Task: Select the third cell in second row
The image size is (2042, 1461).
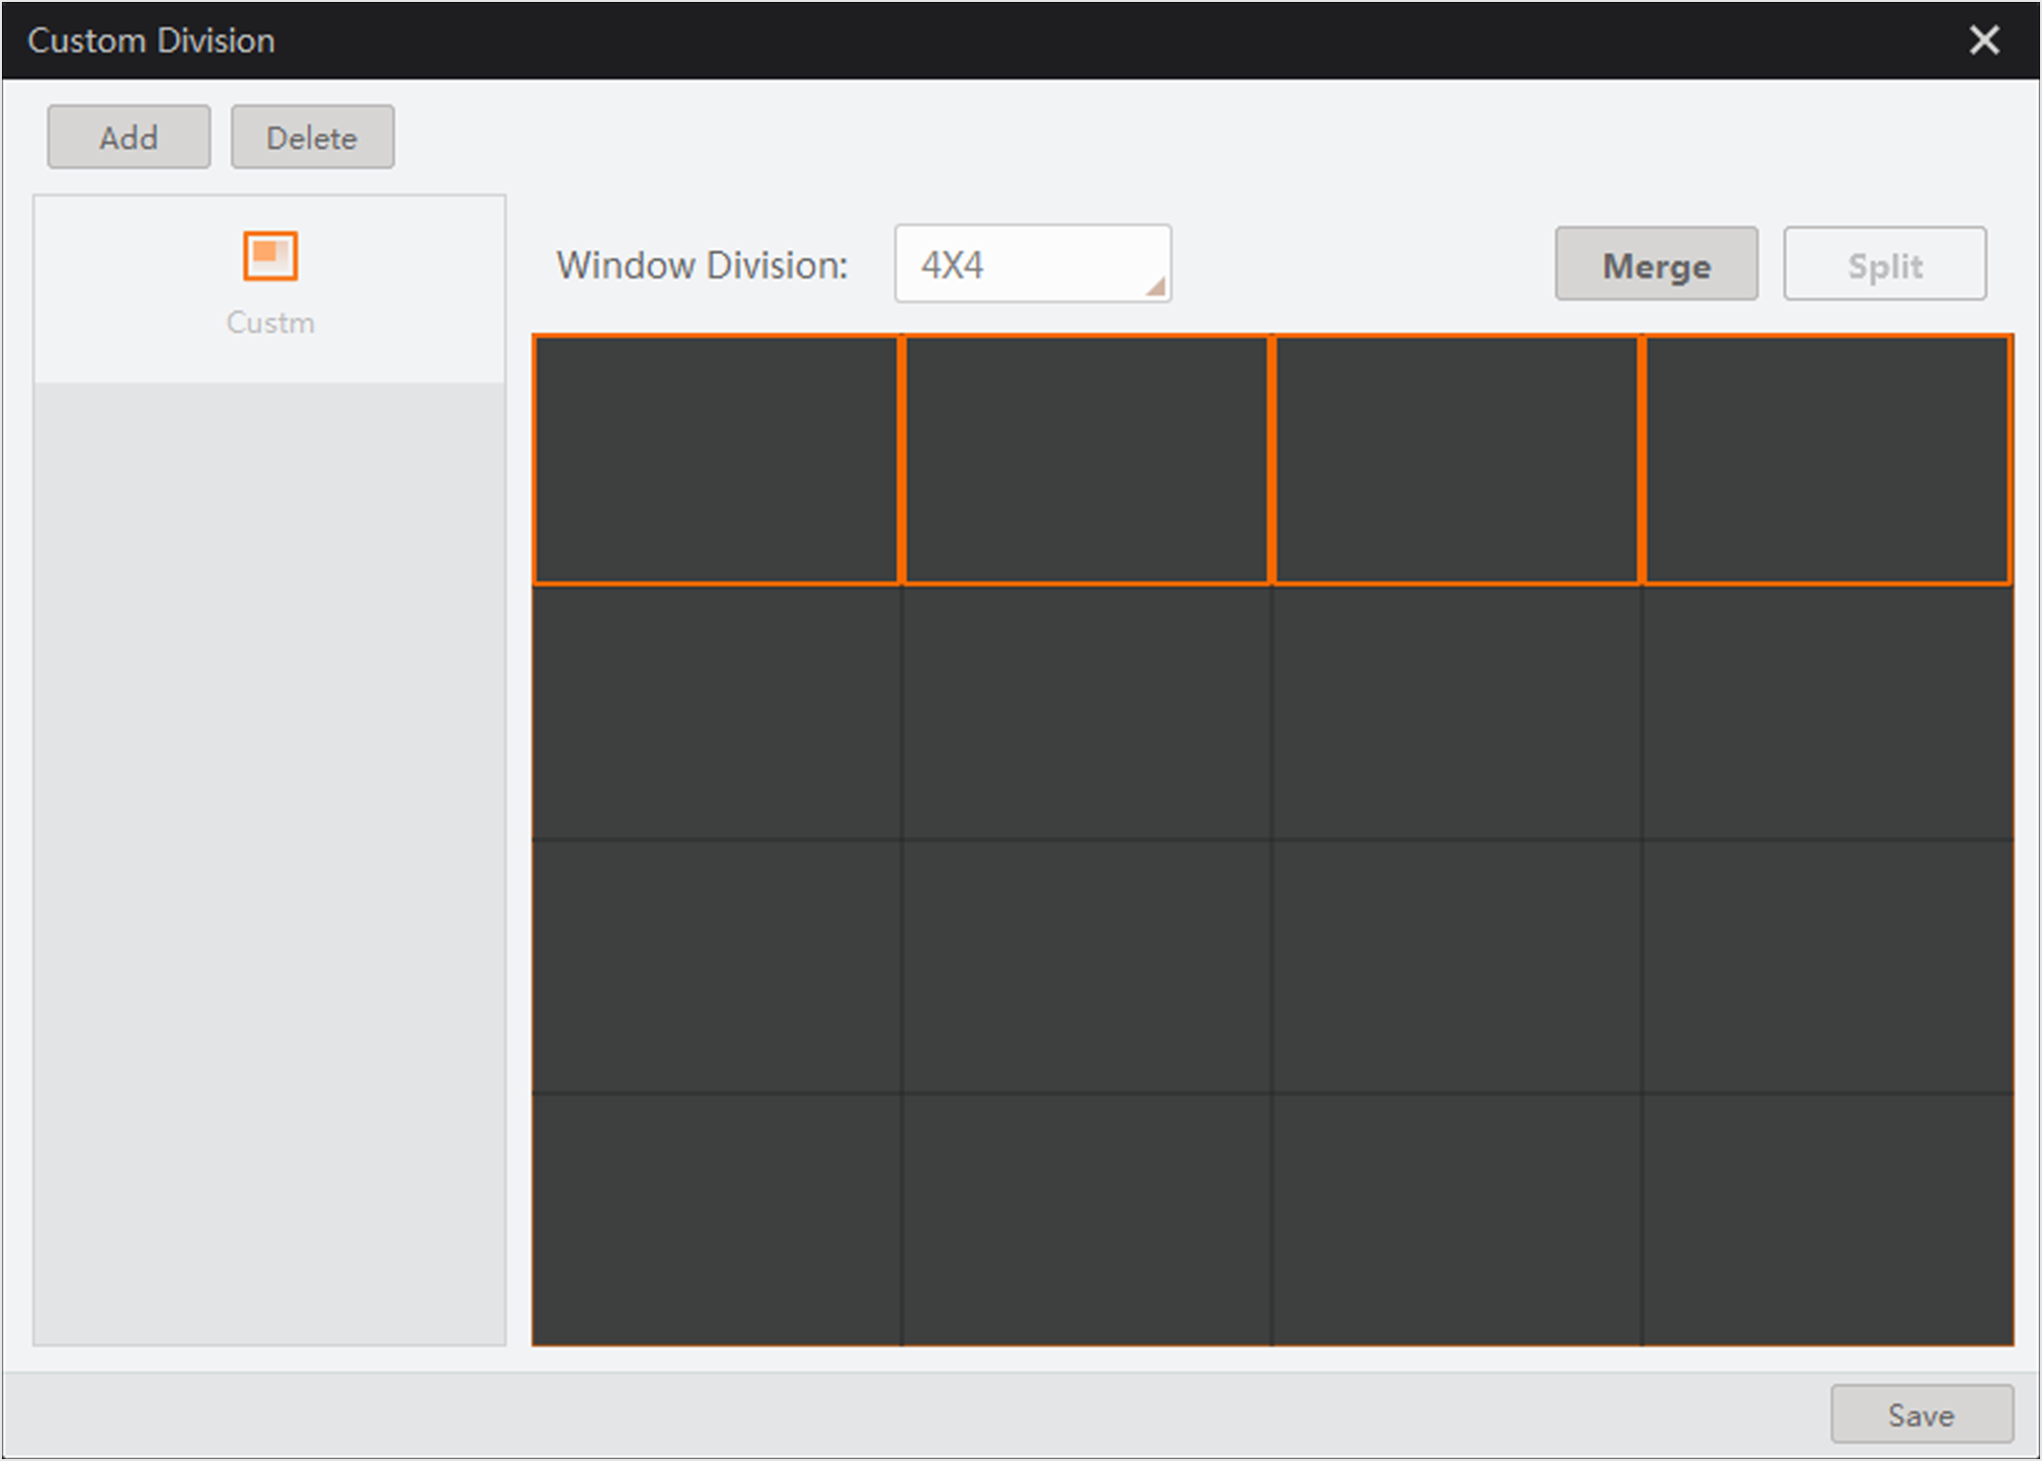Action: point(1456,713)
